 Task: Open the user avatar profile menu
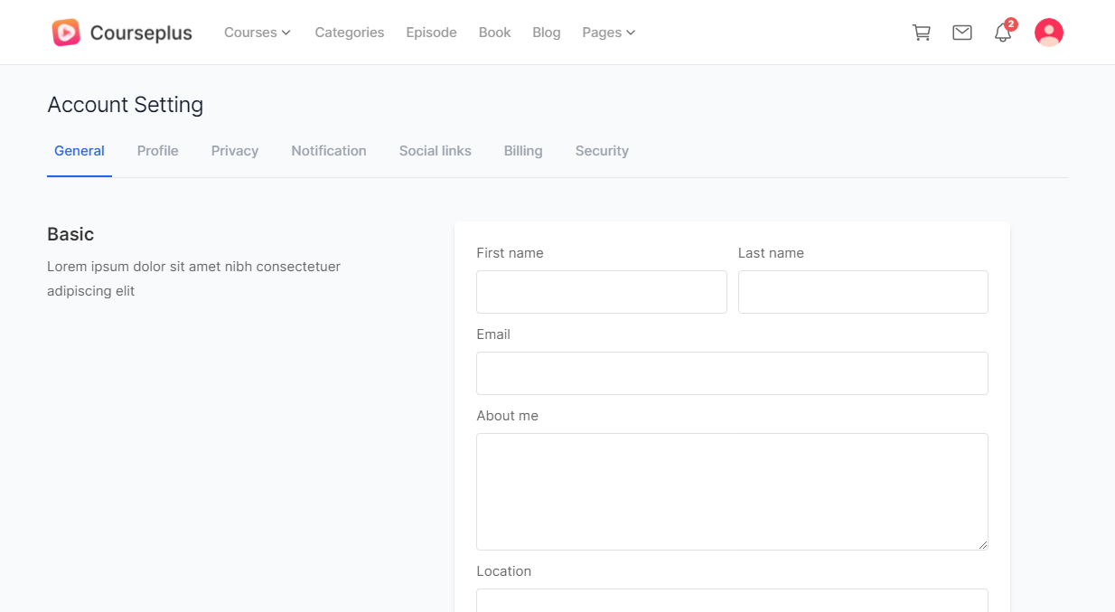1048,33
